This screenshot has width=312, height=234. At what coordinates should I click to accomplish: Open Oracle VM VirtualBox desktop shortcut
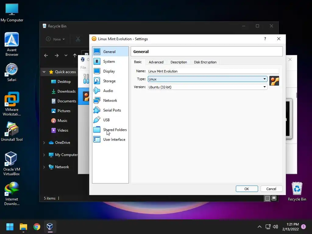tap(12, 164)
